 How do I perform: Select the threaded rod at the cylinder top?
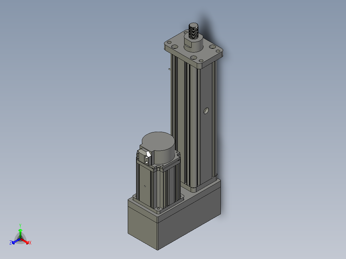pos(194,31)
